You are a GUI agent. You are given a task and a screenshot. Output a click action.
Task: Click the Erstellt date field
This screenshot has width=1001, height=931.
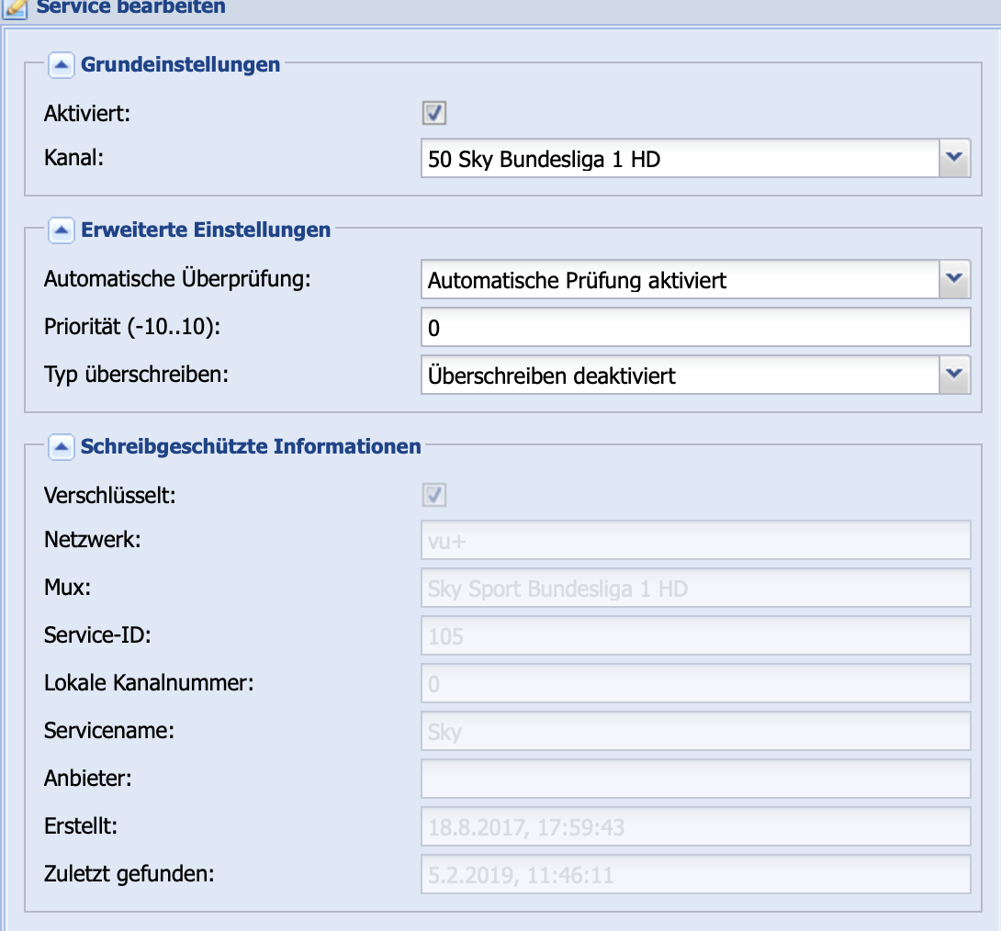click(x=696, y=826)
